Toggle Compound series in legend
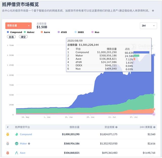The image size is (162, 158). click(14, 32)
